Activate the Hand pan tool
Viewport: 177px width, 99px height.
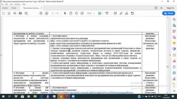pos(71,13)
